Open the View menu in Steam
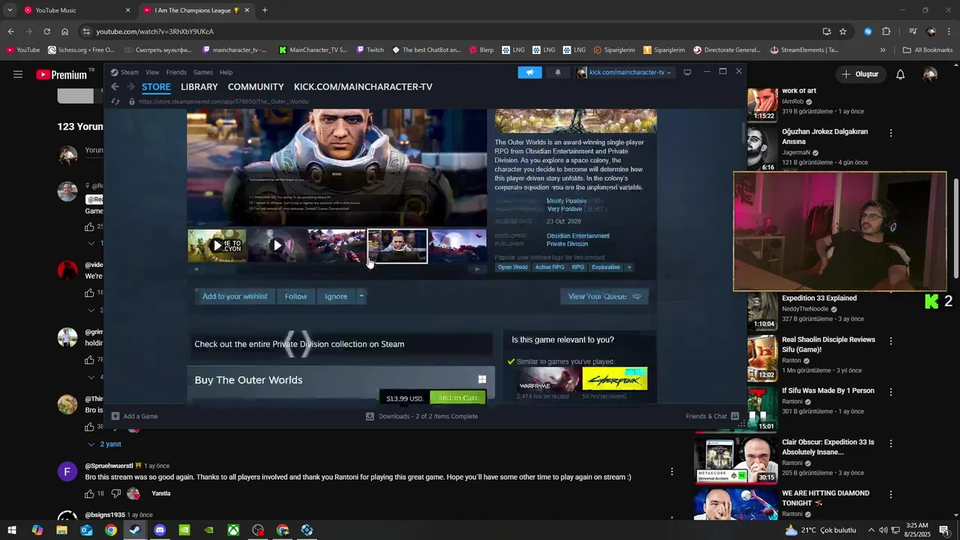 click(152, 72)
